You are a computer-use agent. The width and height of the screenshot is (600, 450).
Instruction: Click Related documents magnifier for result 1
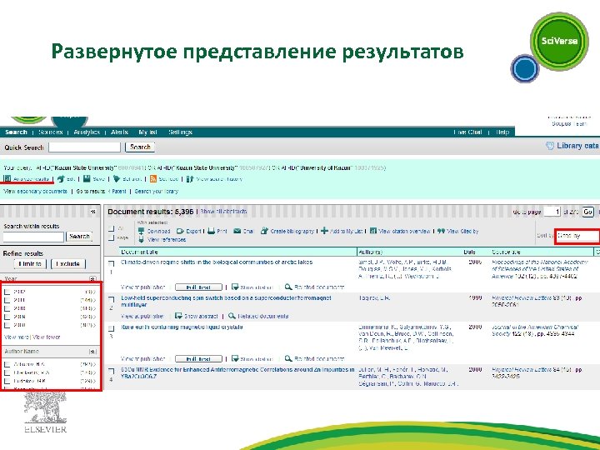288,287
